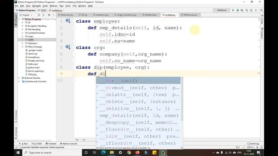Toggle the fold marker on line 2
Image resolution: width=278 pixels, height=156 pixels.
tap(74, 28)
